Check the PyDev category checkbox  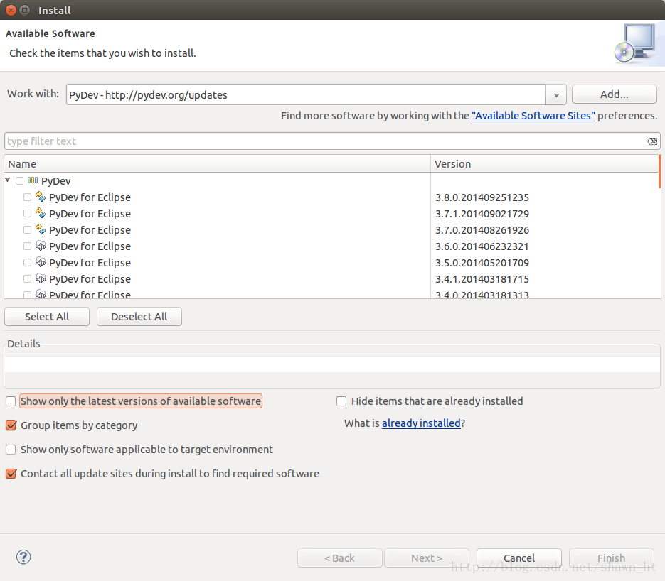click(19, 181)
